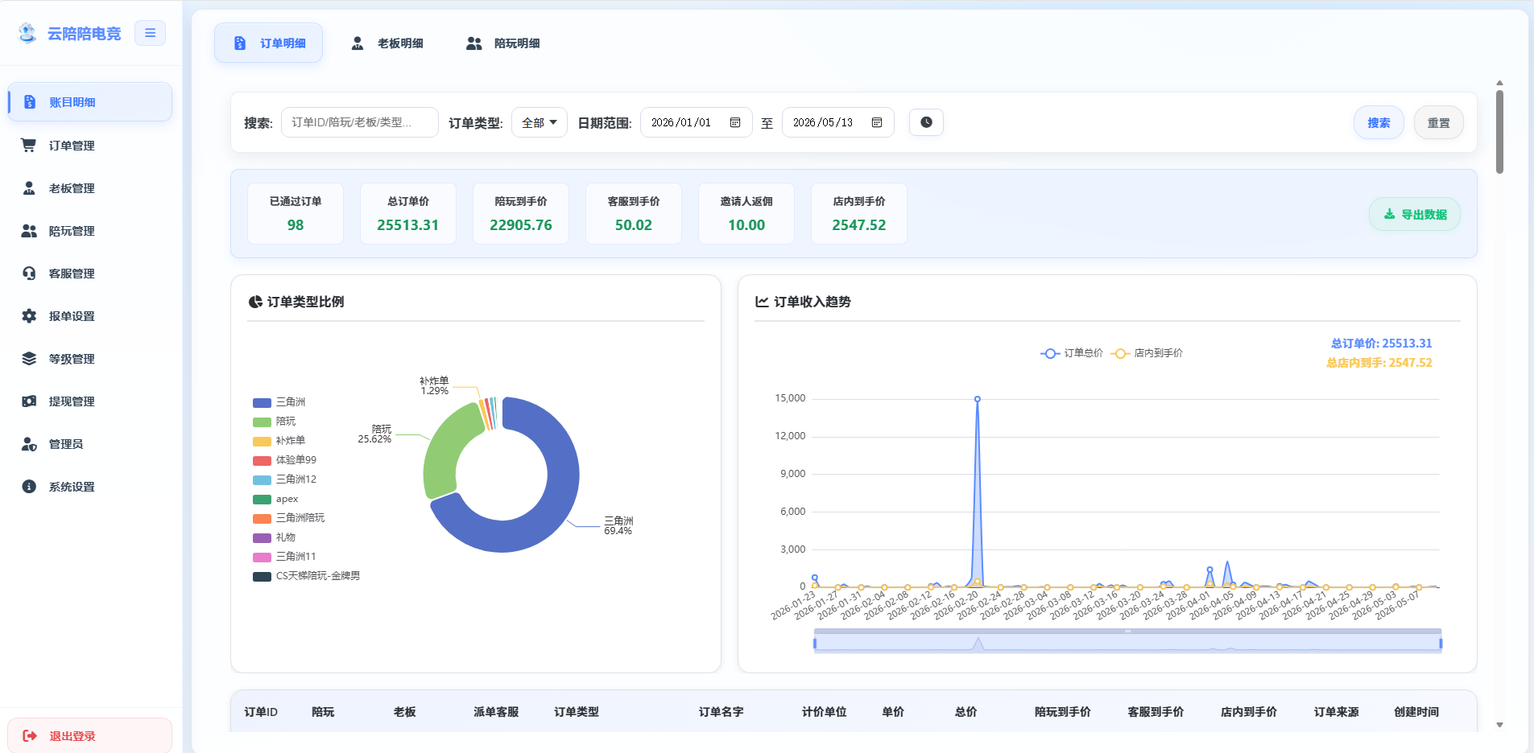
Task: Toggle CS天梯陪玩-金牌男 legend entry
Action: [307, 575]
